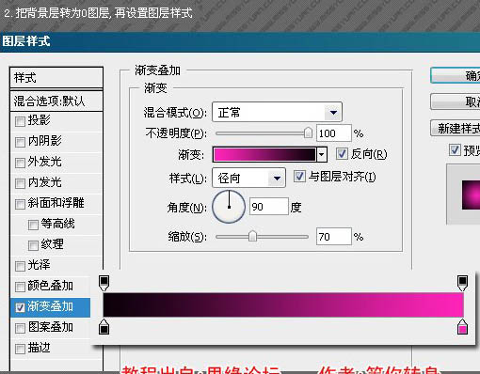480x374 pixels.
Task: Enable the 内阴影 inner shadow checkbox
Action: [20, 142]
